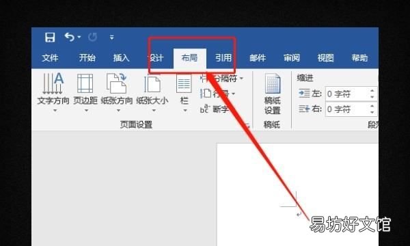The height and width of the screenshot is (246, 410).
Task: Click the Save icon in quick access toolbar
Action: click(x=50, y=38)
